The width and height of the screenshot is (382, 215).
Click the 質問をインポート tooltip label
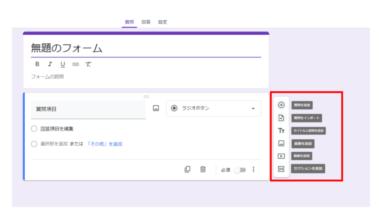(306, 118)
